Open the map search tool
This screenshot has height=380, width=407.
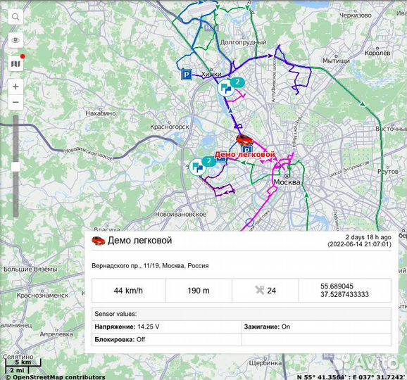tap(15, 17)
